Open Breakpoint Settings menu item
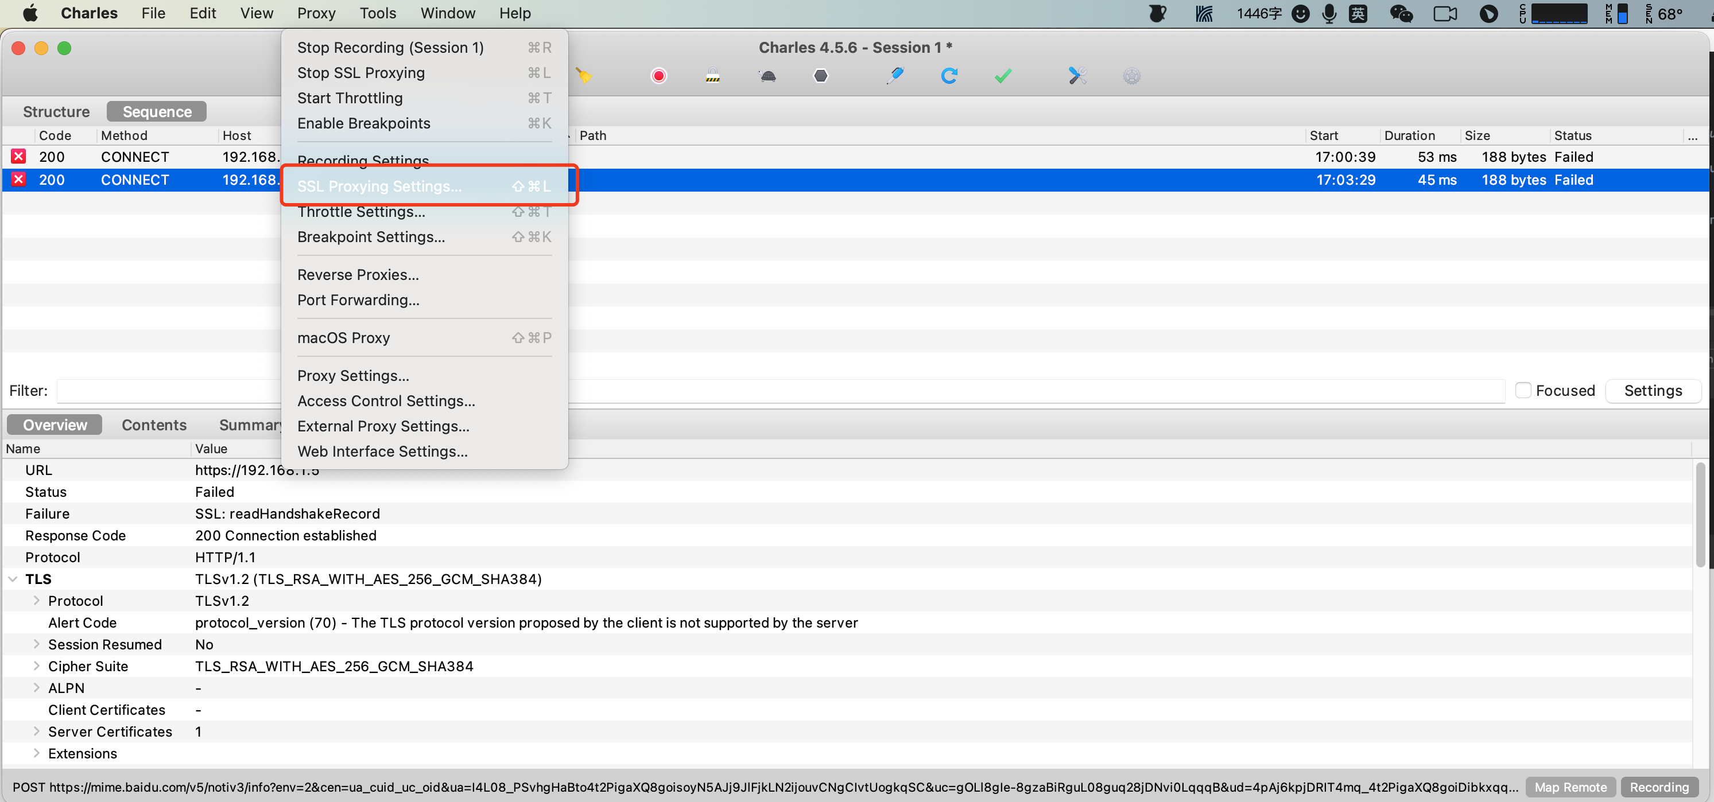 425,238
